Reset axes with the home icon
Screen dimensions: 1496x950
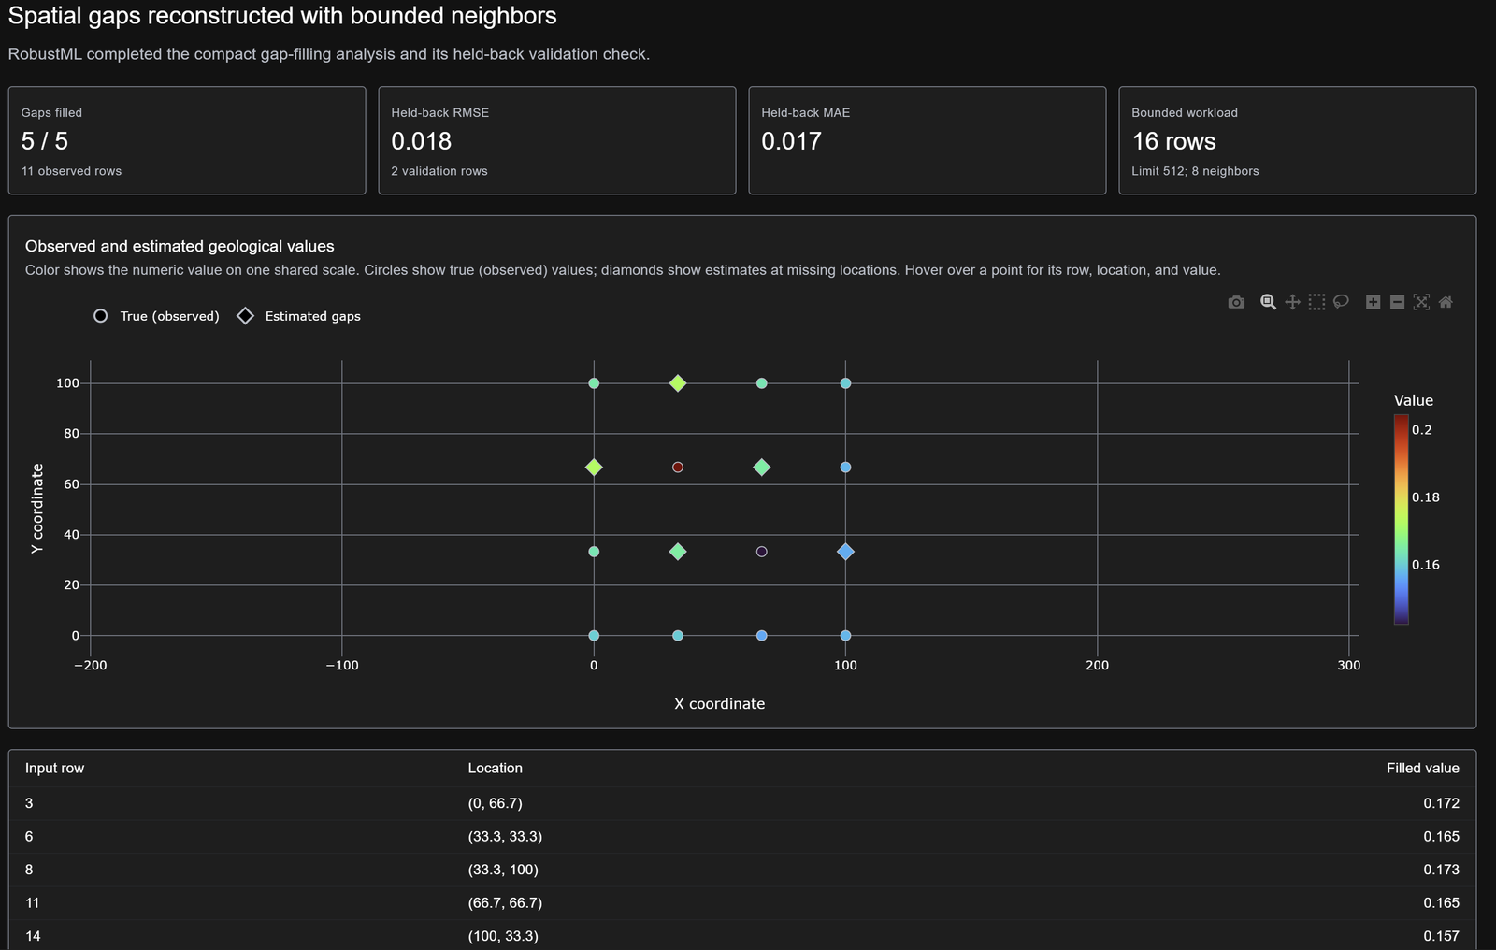click(x=1446, y=302)
